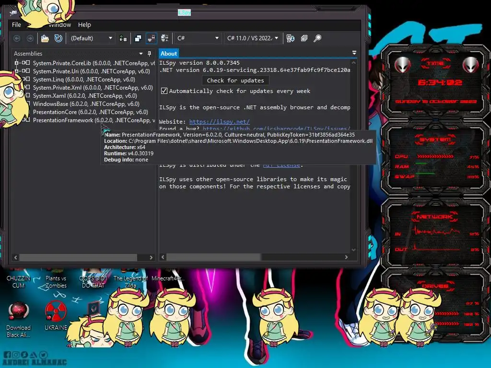Pin the Assemblies pane
Viewport: 491px width, 368px height.
click(150, 54)
